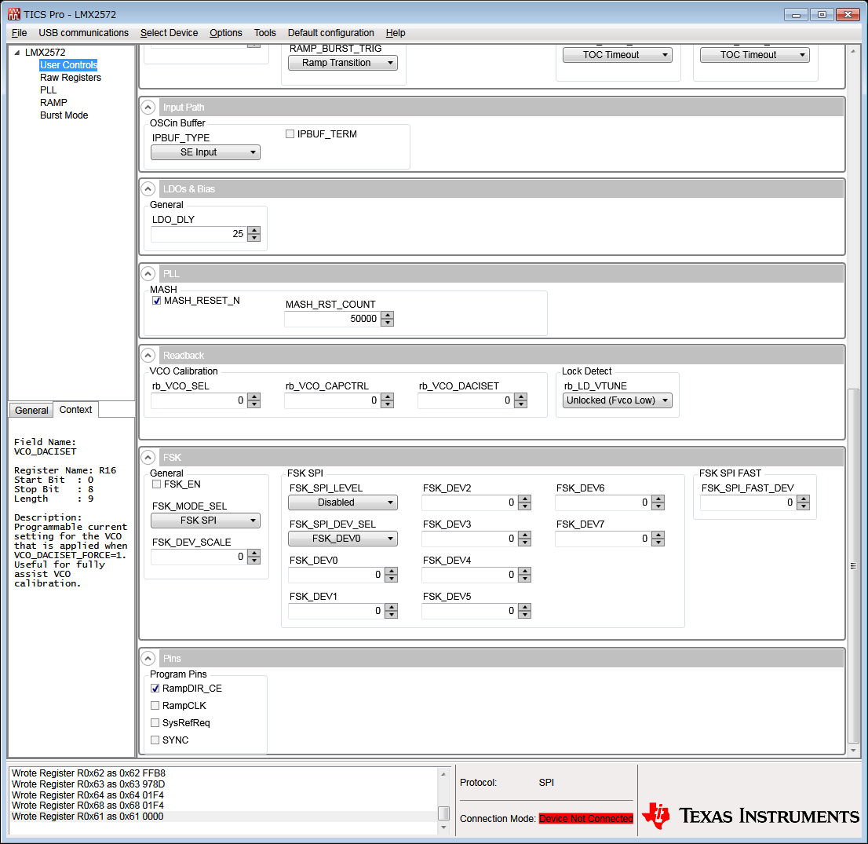868x844 pixels.
Task: Select Burst Mode in the tree
Action: pyautogui.click(x=64, y=115)
